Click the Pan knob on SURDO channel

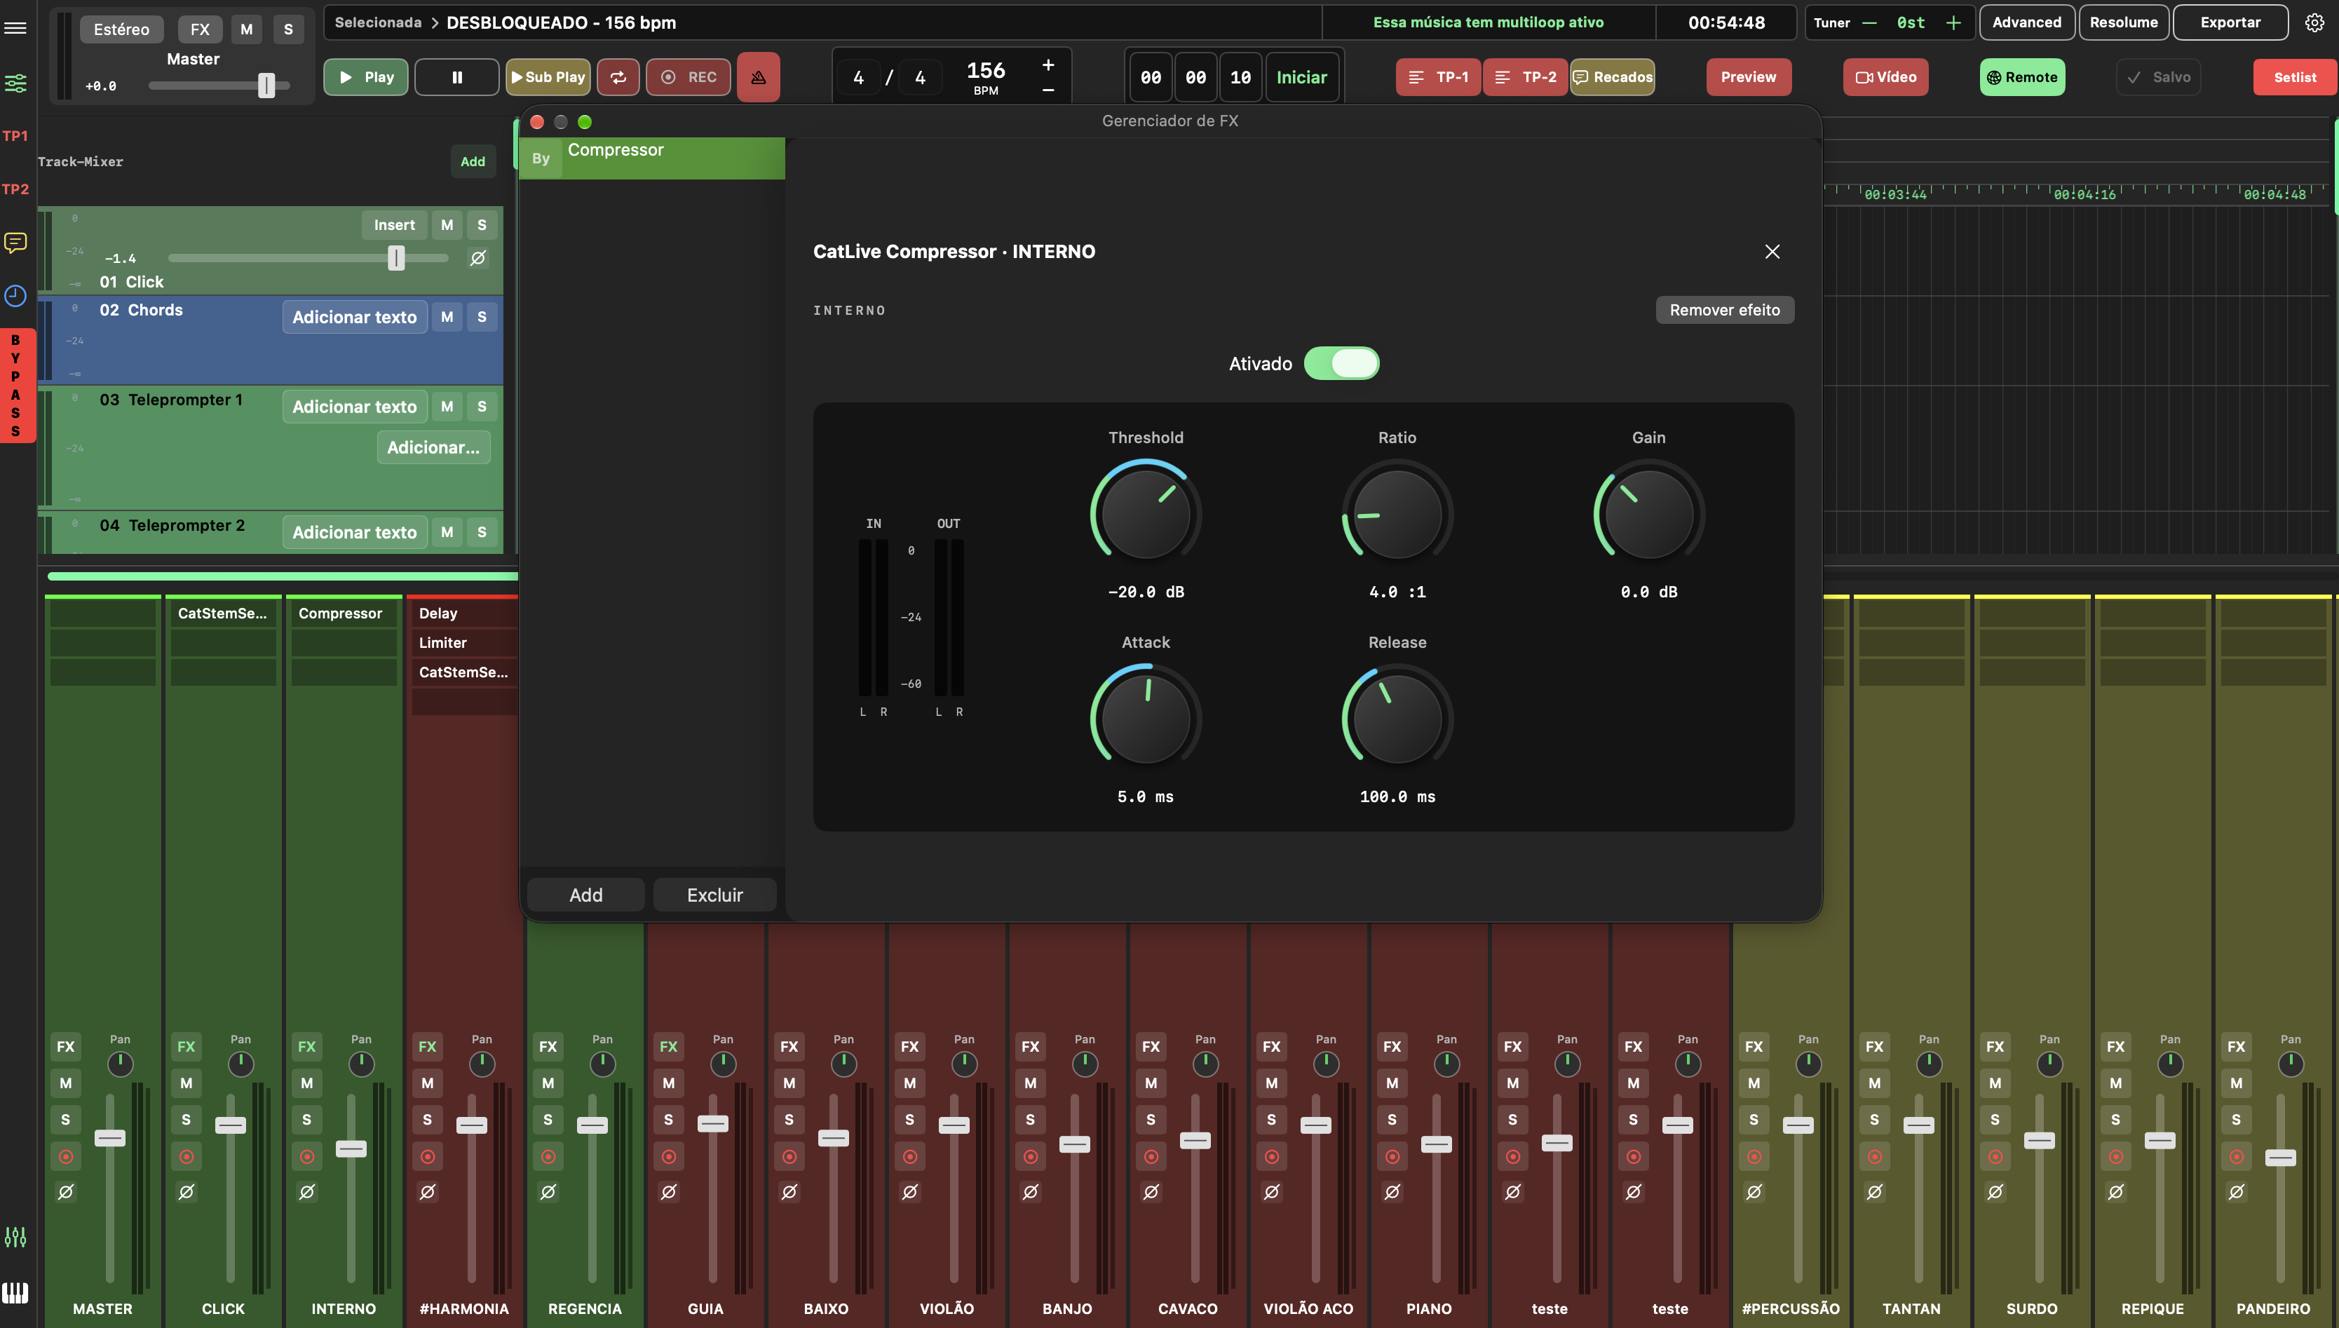(x=2049, y=1064)
